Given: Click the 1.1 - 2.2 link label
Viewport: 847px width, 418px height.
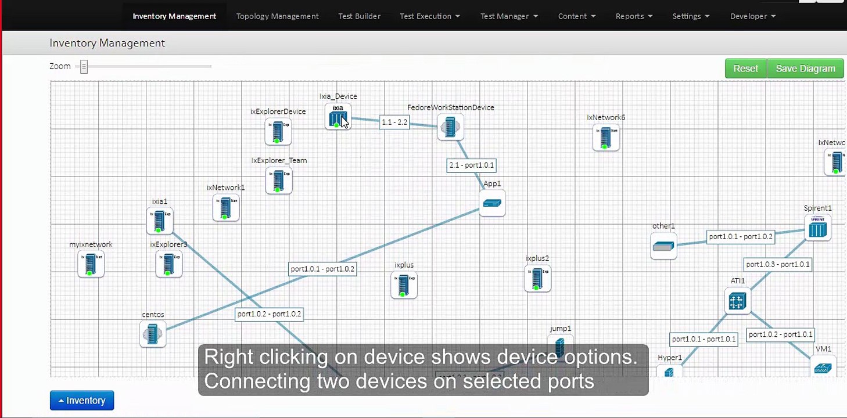Looking at the screenshot, I should (394, 122).
